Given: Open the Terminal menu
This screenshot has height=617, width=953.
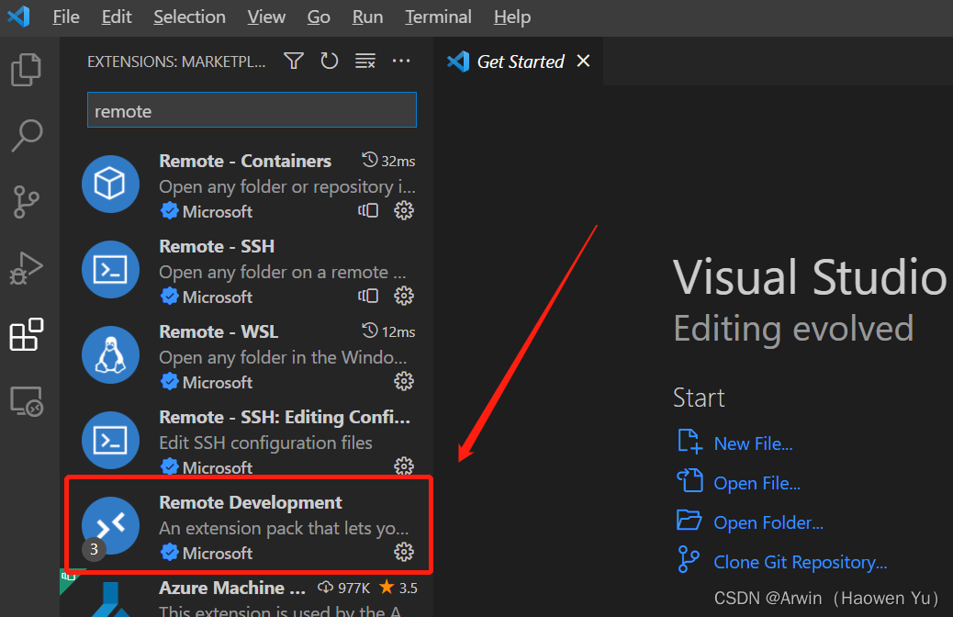Looking at the screenshot, I should tap(438, 17).
